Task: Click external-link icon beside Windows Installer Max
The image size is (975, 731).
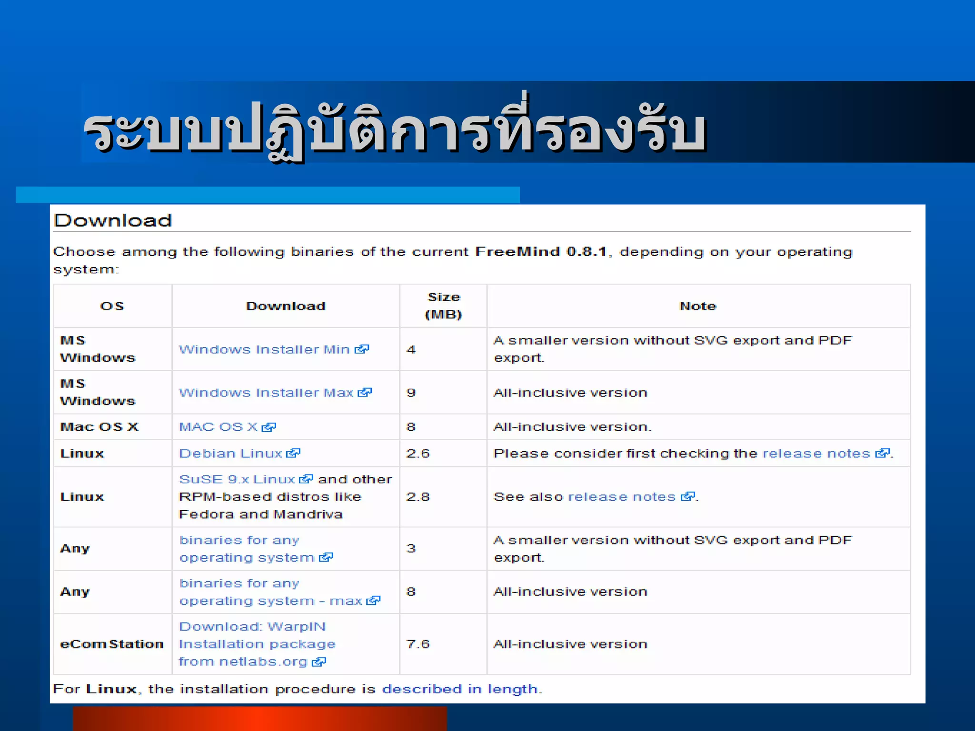Action: (x=365, y=393)
